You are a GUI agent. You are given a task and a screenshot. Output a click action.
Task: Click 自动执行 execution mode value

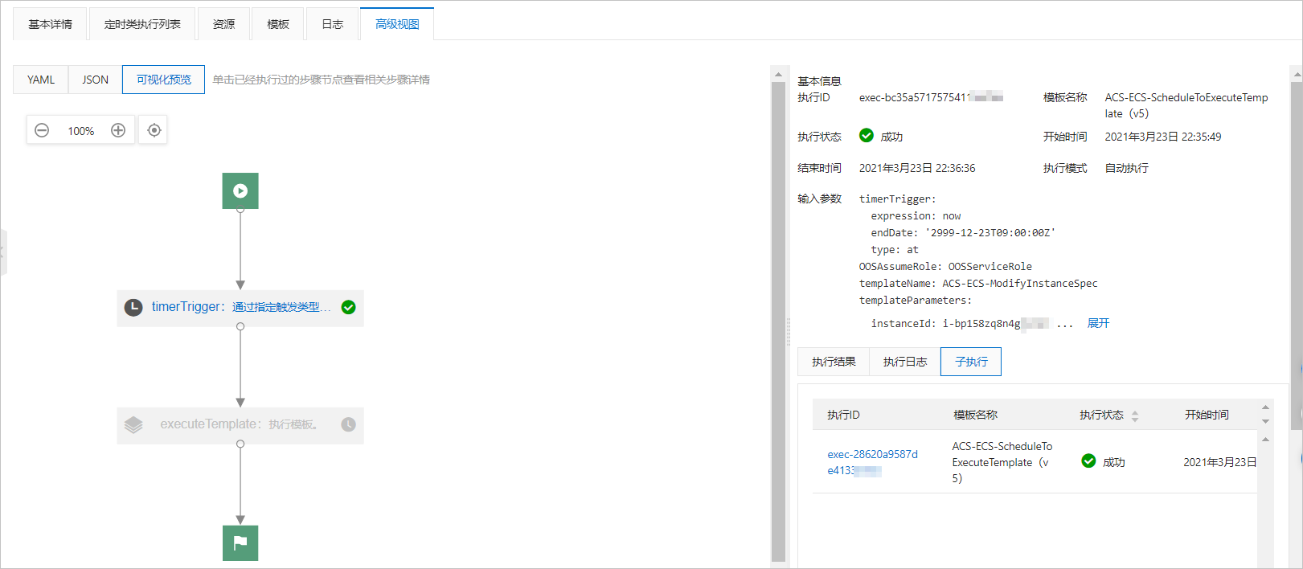1126,168
